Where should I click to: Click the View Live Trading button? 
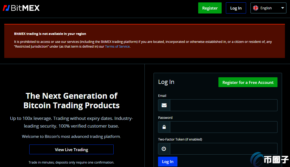(71, 150)
